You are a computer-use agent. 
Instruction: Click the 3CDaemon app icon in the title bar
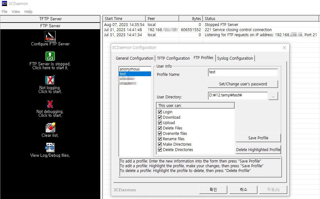point(4,3)
